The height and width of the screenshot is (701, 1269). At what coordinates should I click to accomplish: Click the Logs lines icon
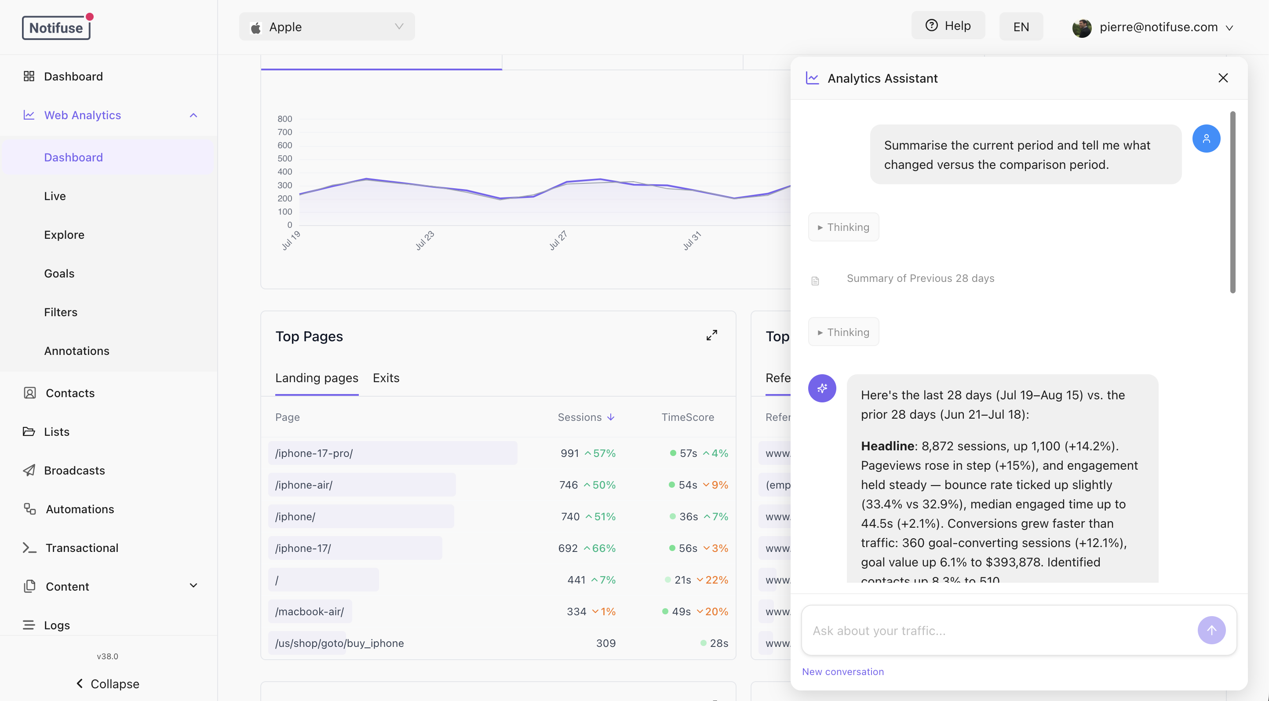tap(29, 624)
